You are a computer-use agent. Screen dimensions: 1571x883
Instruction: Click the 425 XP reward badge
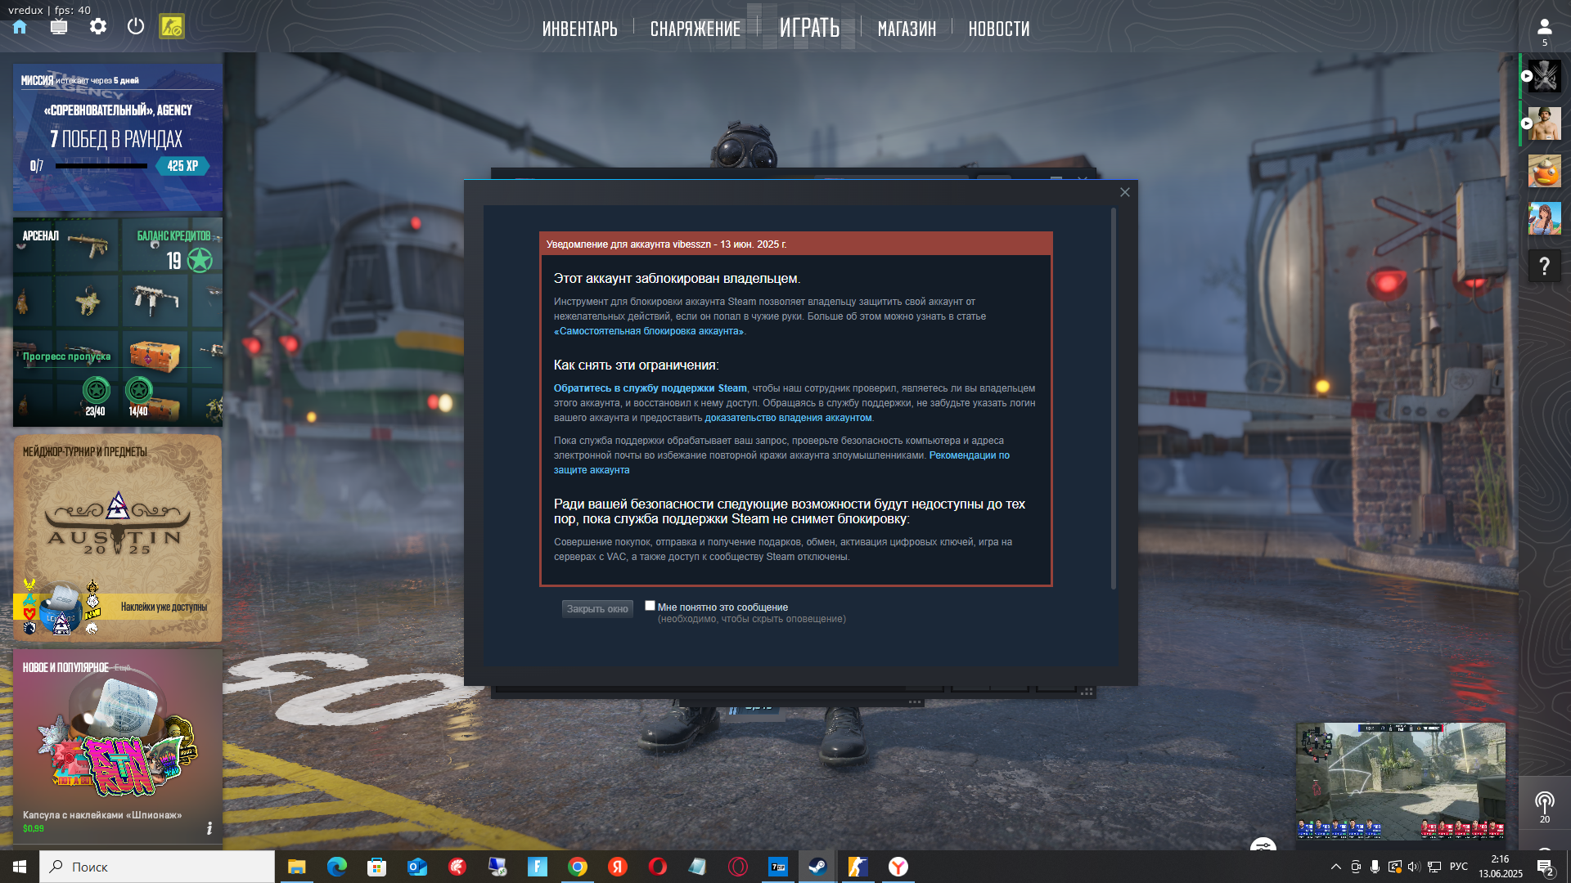pos(182,166)
